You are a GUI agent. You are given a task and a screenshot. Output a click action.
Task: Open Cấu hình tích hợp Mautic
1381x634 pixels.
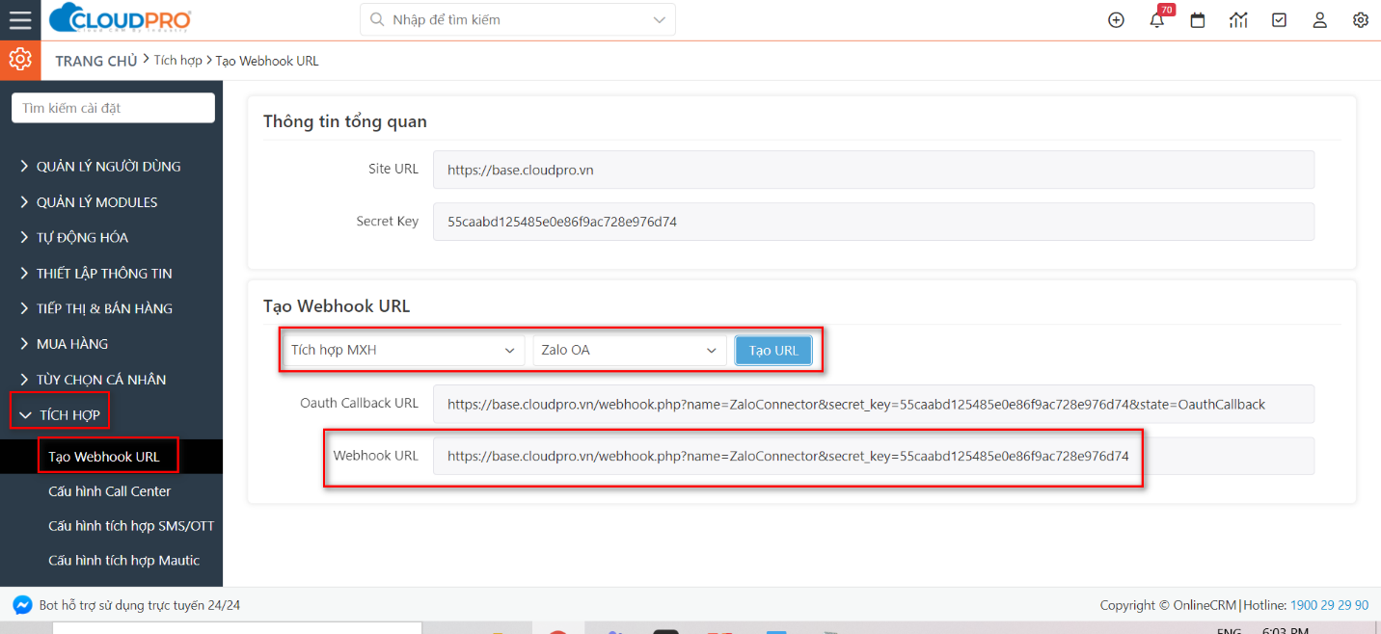point(123,561)
